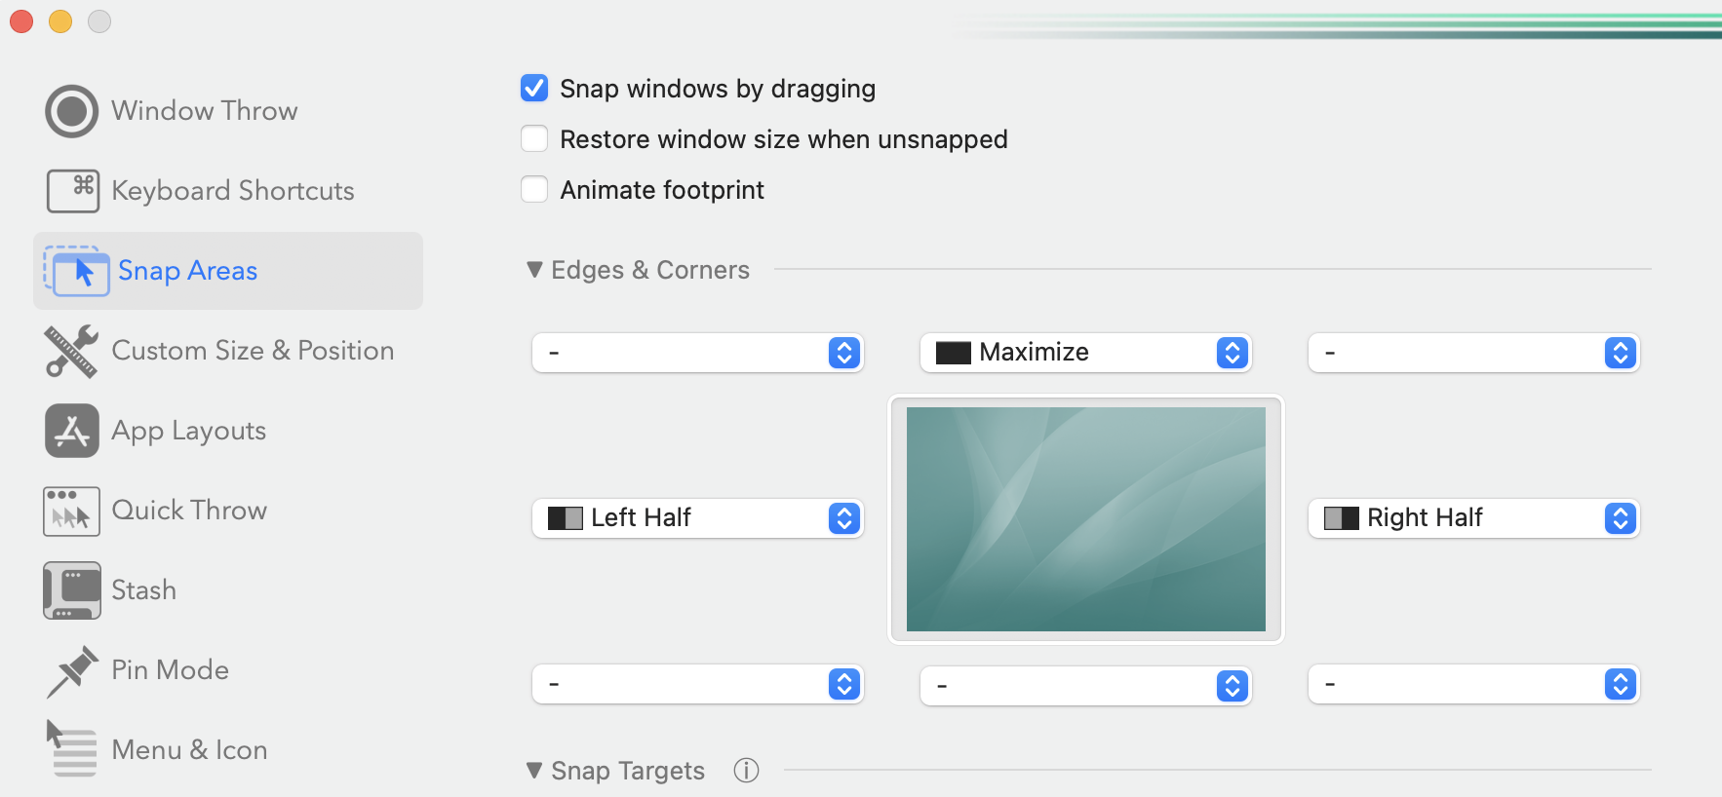Viewport: 1722px width, 797px height.
Task: Collapse the Snap Targets section triangle
Action: (x=534, y=771)
